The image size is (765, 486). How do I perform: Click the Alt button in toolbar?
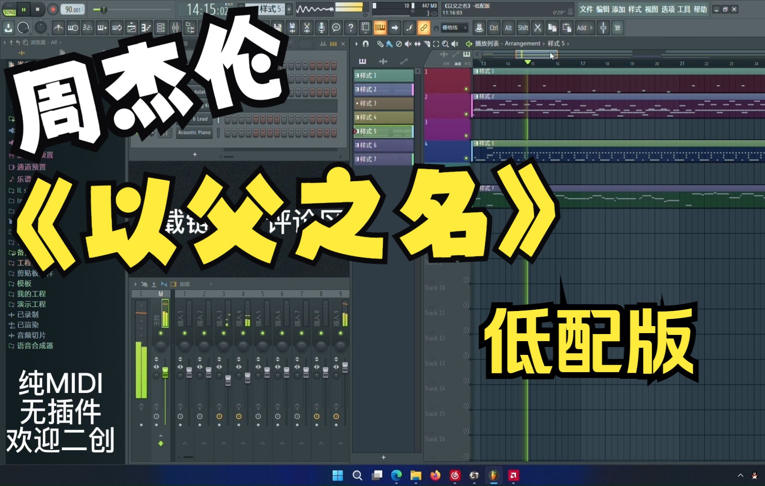[x=508, y=28]
